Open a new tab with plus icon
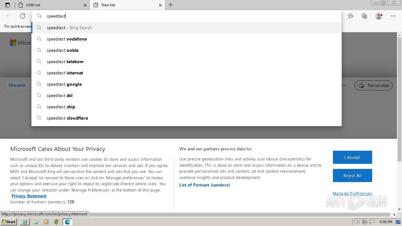402x226 pixels. tap(171, 5)
